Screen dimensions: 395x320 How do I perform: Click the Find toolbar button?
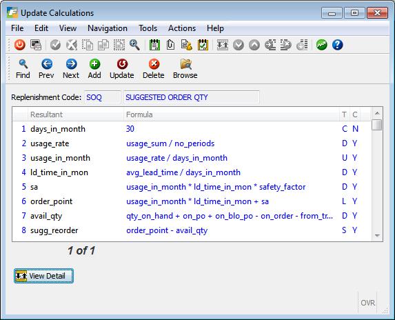[23, 69]
